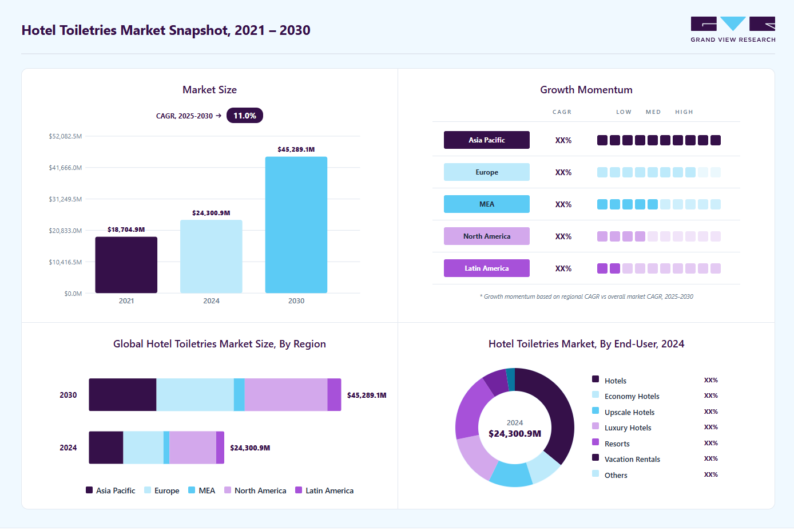Image resolution: width=794 pixels, height=530 pixels.
Task: Select the Asia Pacific segment of the 2030 stacked bar
Action: [x=122, y=395]
